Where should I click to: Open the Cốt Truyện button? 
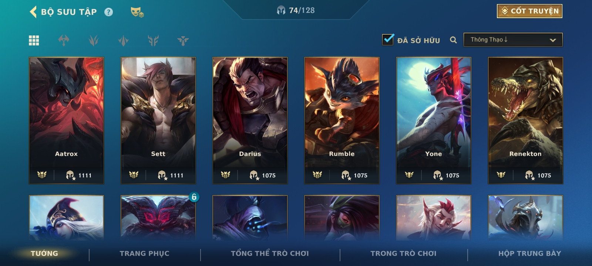click(x=529, y=11)
